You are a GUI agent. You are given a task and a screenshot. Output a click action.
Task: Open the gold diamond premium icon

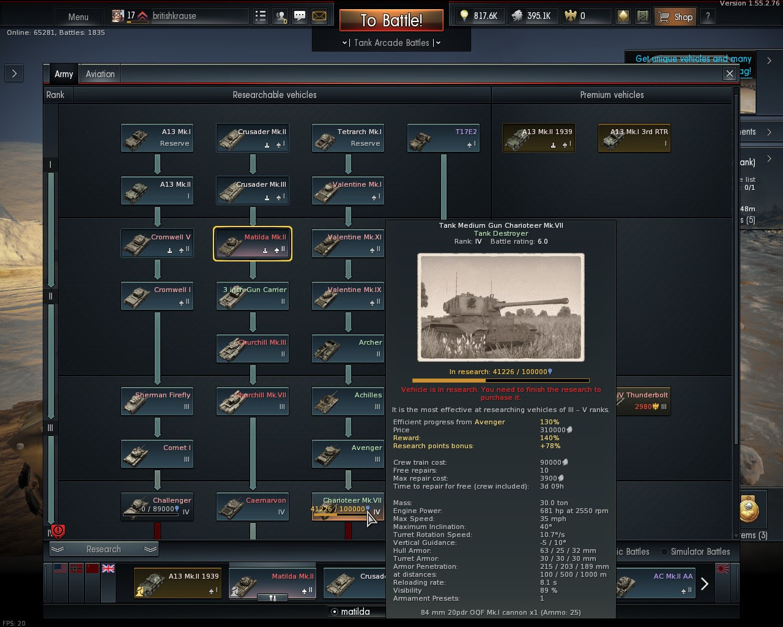click(623, 17)
